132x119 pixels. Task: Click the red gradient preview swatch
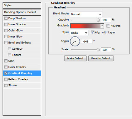pos(86,26)
